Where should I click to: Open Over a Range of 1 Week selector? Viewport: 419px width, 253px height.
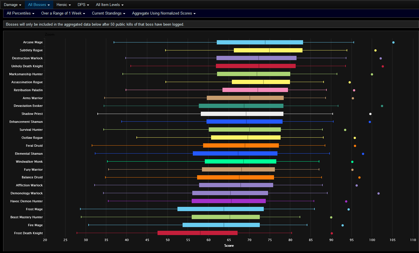click(63, 13)
